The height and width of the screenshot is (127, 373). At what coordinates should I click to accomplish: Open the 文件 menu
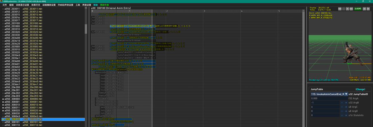4,5
